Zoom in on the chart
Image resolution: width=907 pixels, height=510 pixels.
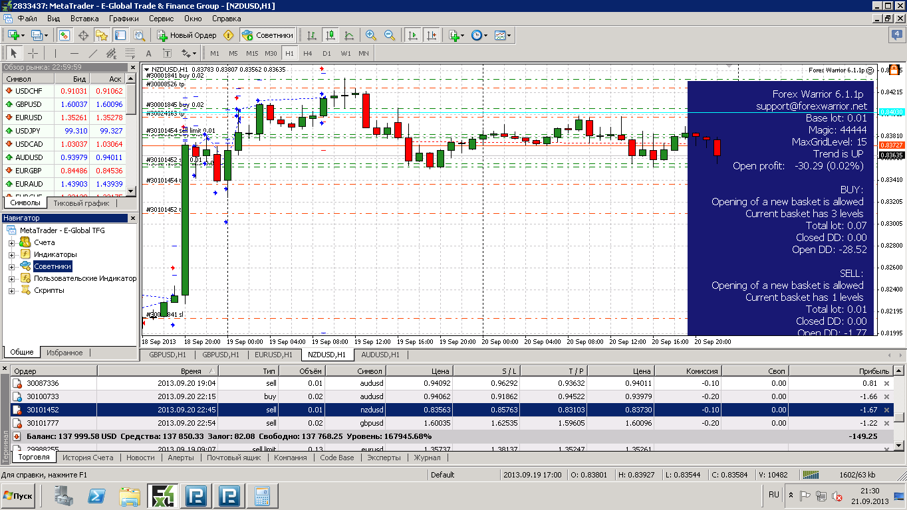[371, 35]
